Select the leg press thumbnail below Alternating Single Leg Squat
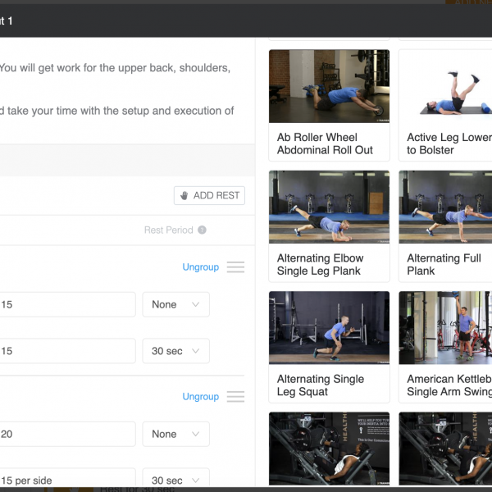Screen dimensions: 492x492 click(329, 449)
